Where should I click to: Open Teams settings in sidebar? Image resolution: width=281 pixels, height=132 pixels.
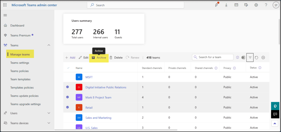(x=20, y=63)
